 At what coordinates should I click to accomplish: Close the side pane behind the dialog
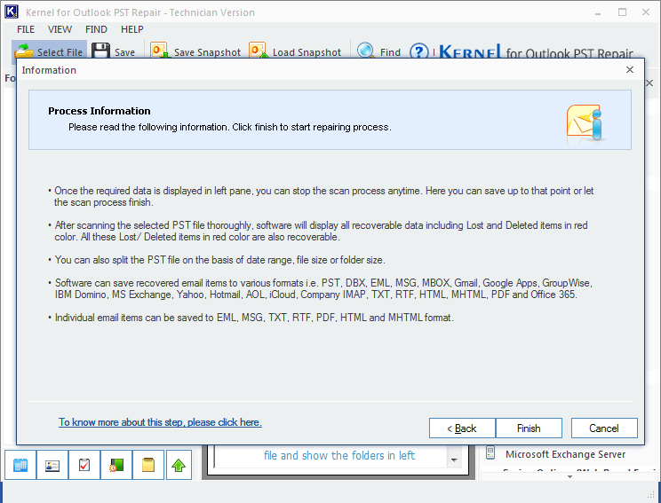[649, 83]
